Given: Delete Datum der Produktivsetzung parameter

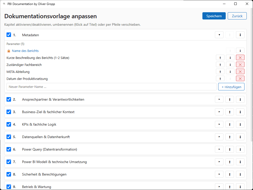Looking at the screenshot, I should pyautogui.click(x=240, y=79).
